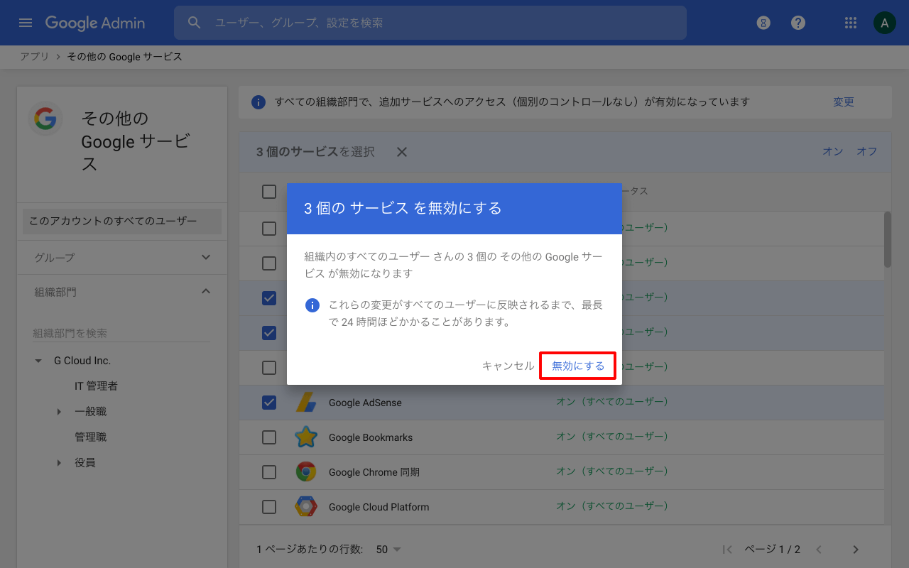Click the Google Chrome sync icon
Viewport: 909px width, 568px height.
(306, 472)
